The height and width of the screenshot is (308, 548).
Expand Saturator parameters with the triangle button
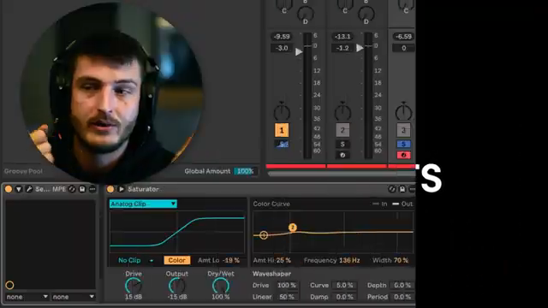tap(122, 189)
